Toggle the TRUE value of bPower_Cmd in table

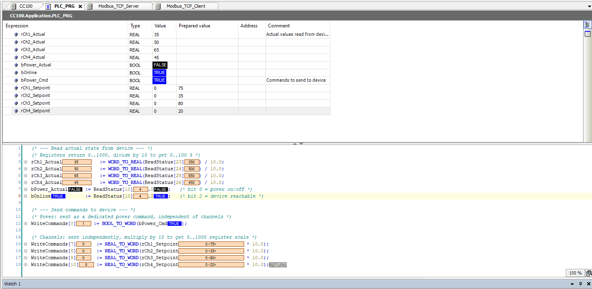(x=159, y=81)
